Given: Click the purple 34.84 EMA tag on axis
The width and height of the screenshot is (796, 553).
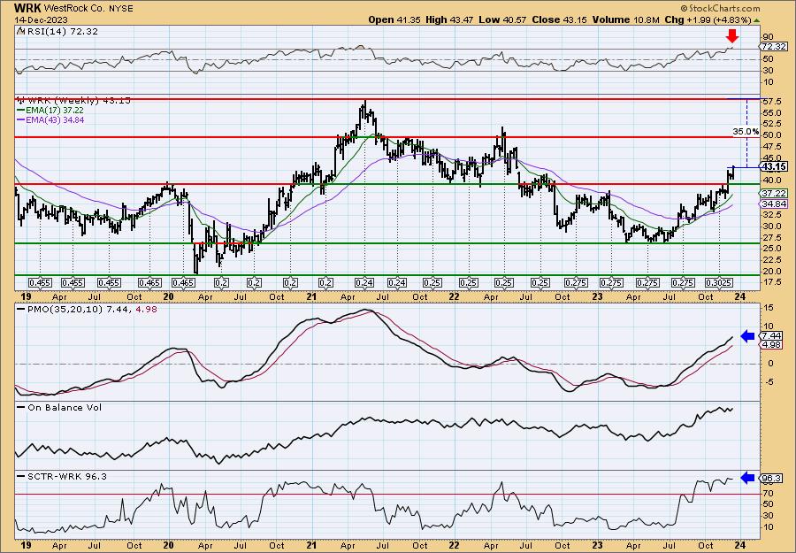Looking at the screenshot, I should coord(775,204).
